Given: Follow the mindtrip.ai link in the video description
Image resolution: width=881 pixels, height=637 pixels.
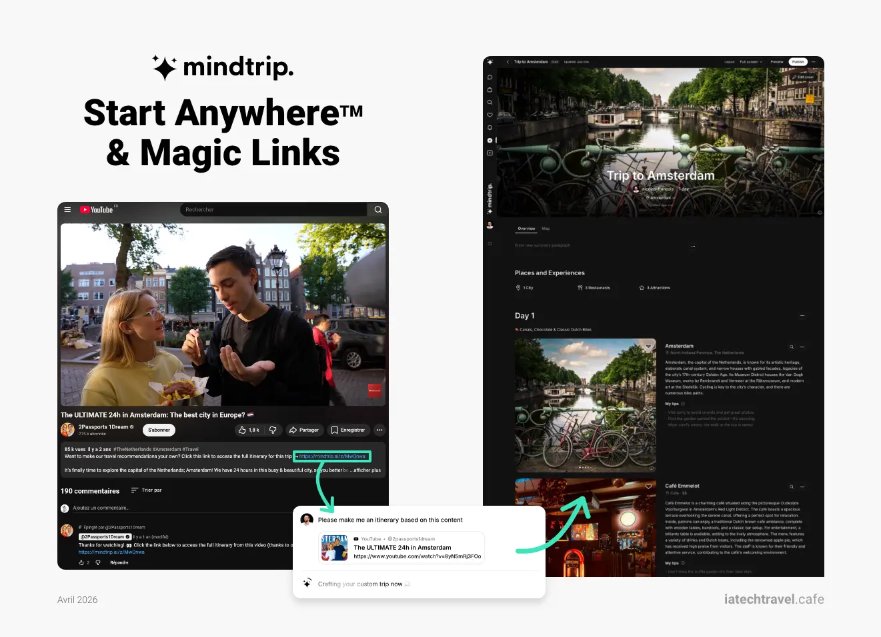Looking at the screenshot, I should [x=332, y=456].
